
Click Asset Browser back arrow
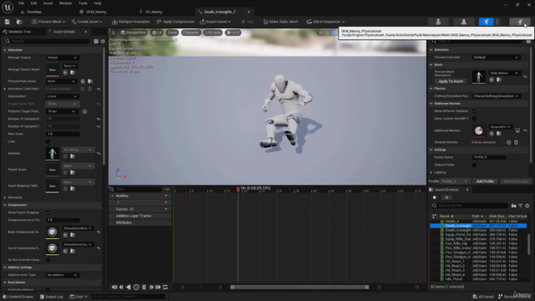(x=435, y=197)
